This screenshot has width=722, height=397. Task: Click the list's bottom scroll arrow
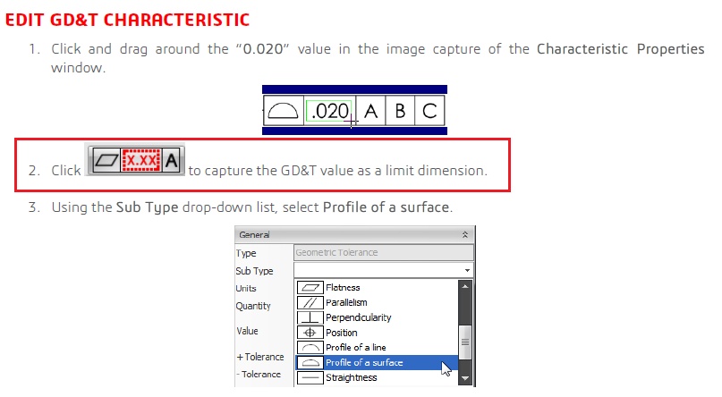tap(465, 378)
